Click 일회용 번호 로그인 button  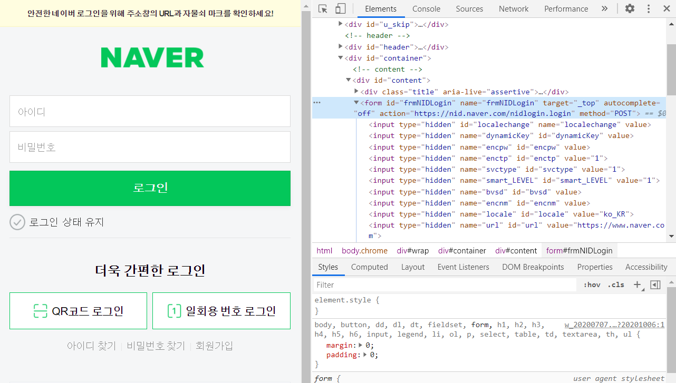pyautogui.click(x=221, y=311)
